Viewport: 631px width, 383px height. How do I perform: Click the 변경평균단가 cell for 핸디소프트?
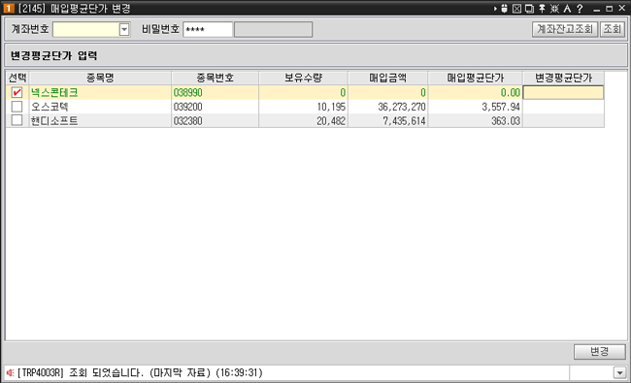tap(563, 121)
